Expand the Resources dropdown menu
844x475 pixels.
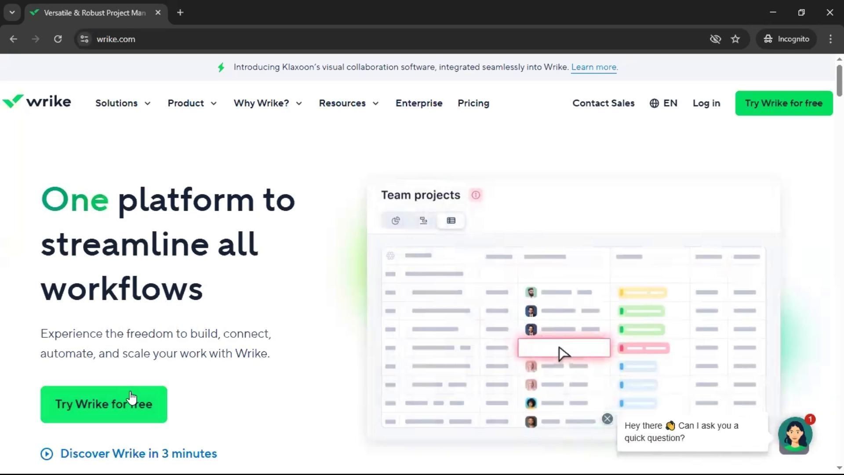(x=349, y=103)
